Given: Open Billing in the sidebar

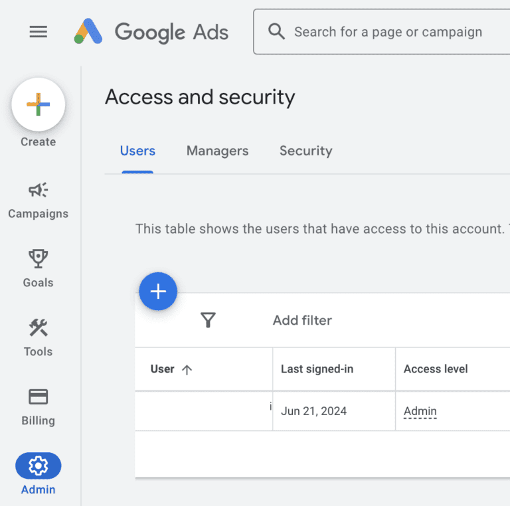Looking at the screenshot, I should tap(39, 407).
